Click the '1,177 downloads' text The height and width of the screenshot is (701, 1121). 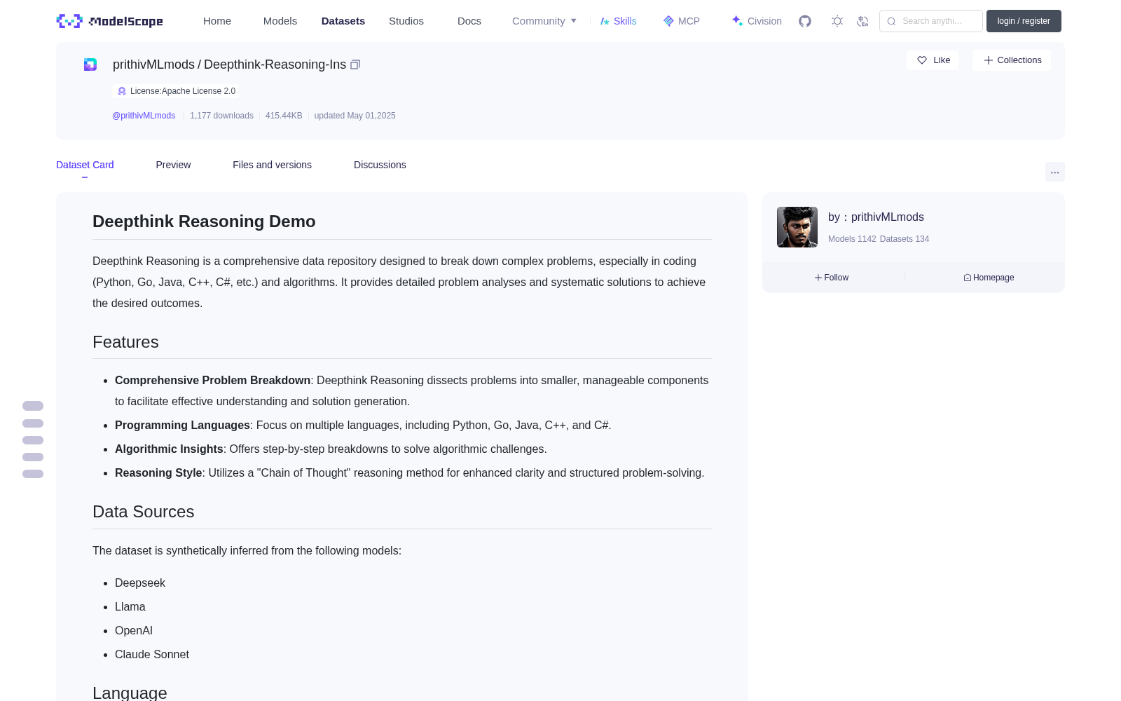click(221, 116)
